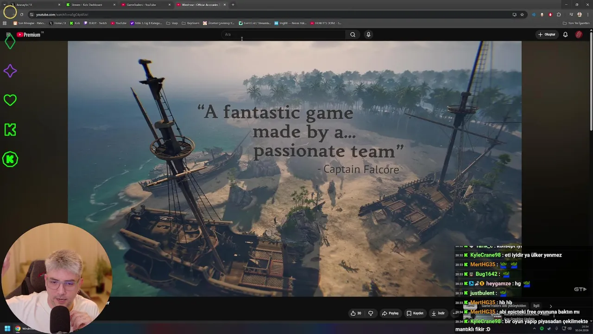Viewport: 593px width, 334px height.
Task: Click the Paylaş share button
Action: click(390, 313)
